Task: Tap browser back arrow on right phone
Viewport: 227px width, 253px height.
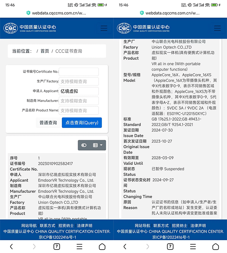Action: click(125, 247)
